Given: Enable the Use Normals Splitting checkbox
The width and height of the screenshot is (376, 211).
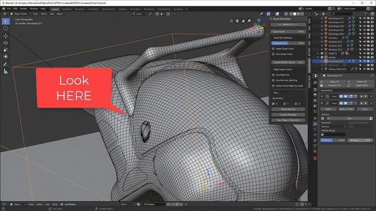Looking at the screenshot, I should click(273, 80).
